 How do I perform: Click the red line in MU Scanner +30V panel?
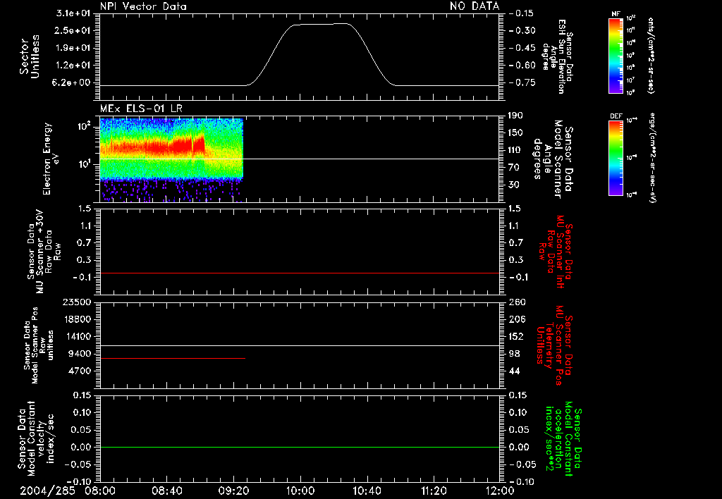coord(299,273)
